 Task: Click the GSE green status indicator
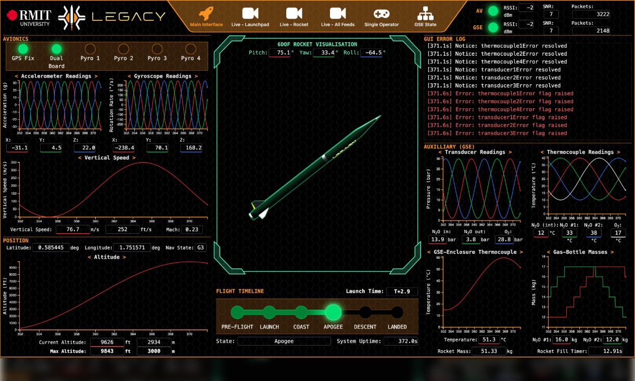[492, 28]
